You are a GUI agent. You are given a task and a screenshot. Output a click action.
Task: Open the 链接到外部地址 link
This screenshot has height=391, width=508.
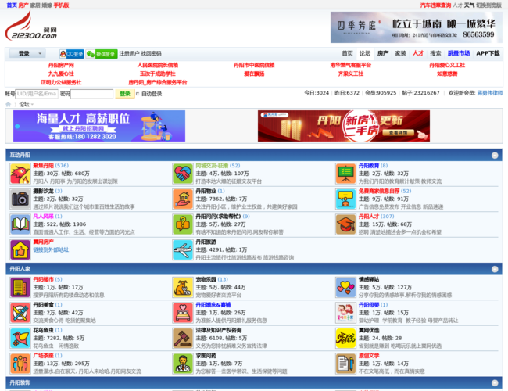coord(51,250)
